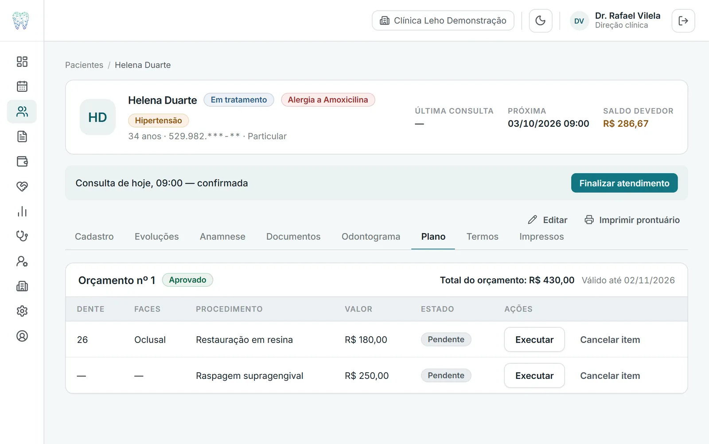
Task: Click Imprimir prontuário button
Action: [632, 220]
